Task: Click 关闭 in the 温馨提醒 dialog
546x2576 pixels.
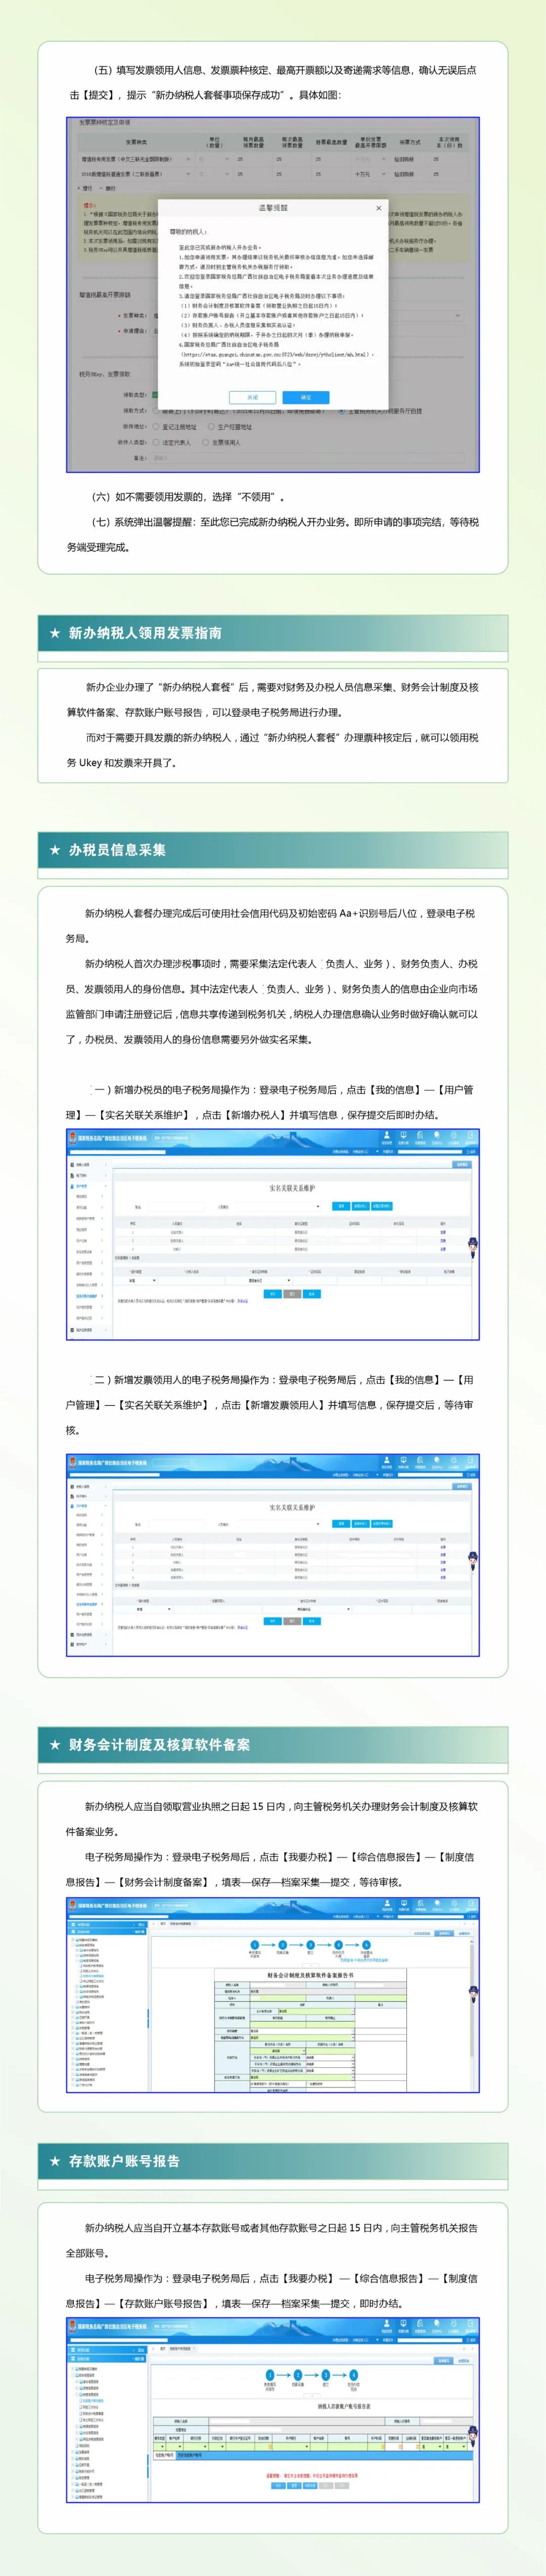Action: coord(253,396)
